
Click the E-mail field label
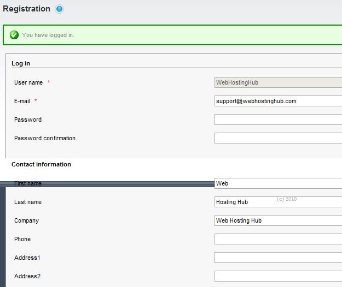pos(22,101)
